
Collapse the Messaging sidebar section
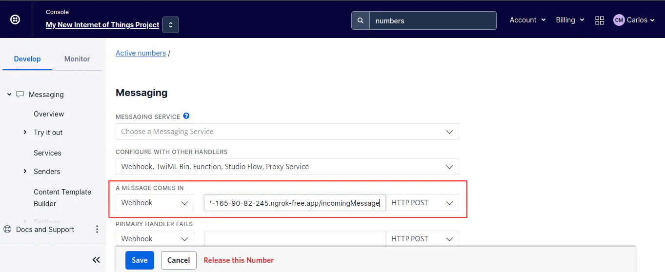tap(9, 95)
